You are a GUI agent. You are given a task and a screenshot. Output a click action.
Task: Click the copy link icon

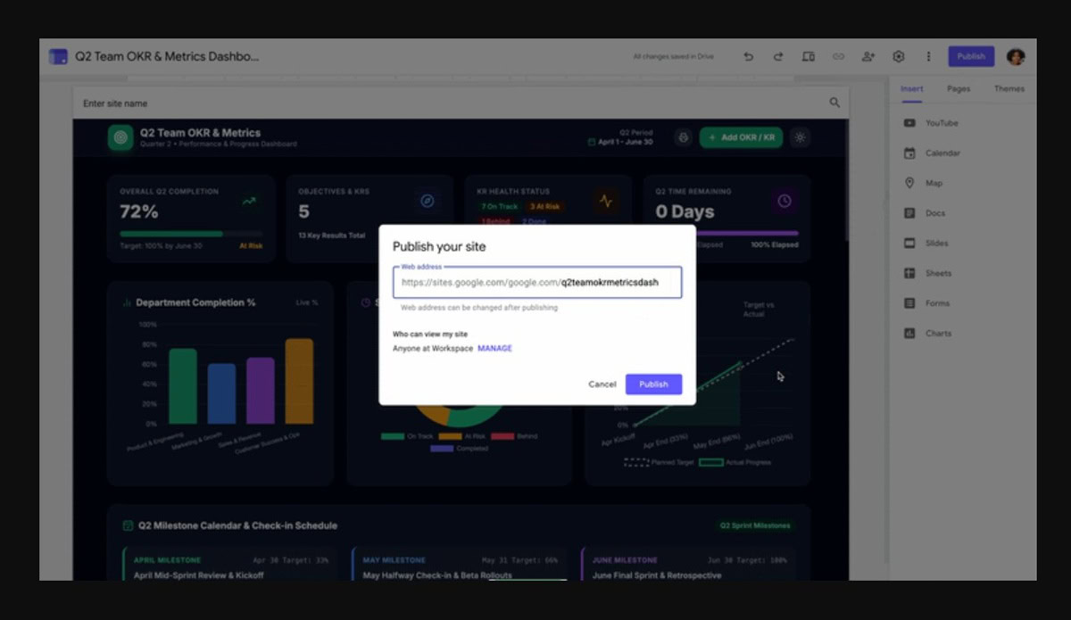coord(838,56)
